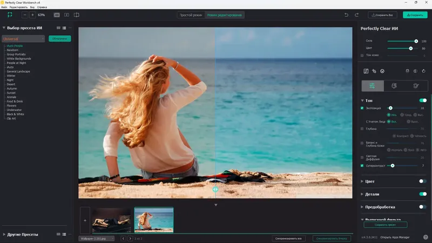Viewport: 432px width, 243px height.
Task: Click Сохранить пресет button
Action: point(385,225)
